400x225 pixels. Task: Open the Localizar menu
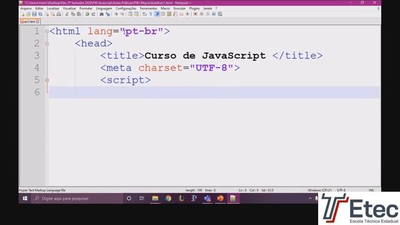[x=53, y=8]
